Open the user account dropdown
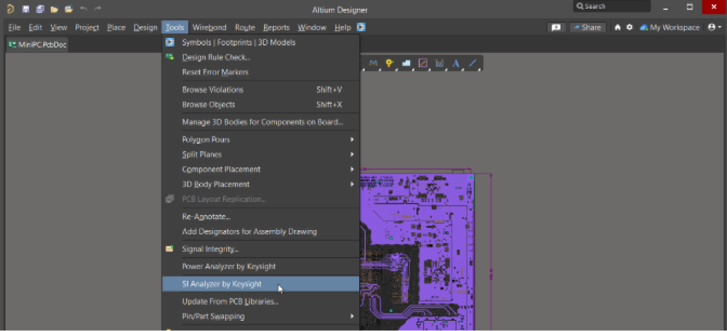 [715, 28]
